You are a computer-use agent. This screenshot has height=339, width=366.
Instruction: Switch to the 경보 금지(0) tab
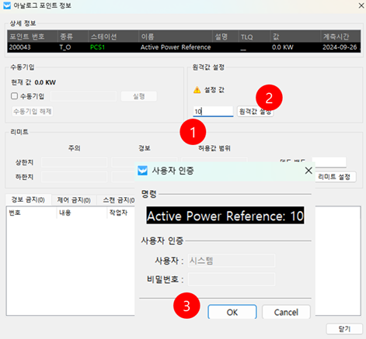[28, 200]
